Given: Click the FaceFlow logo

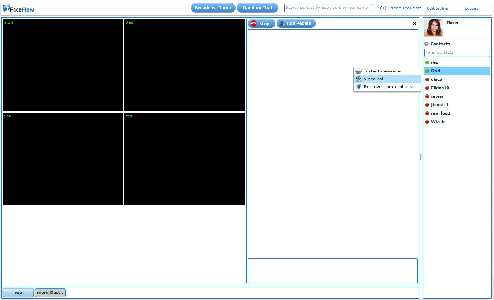Looking at the screenshot, I should pyautogui.click(x=19, y=8).
